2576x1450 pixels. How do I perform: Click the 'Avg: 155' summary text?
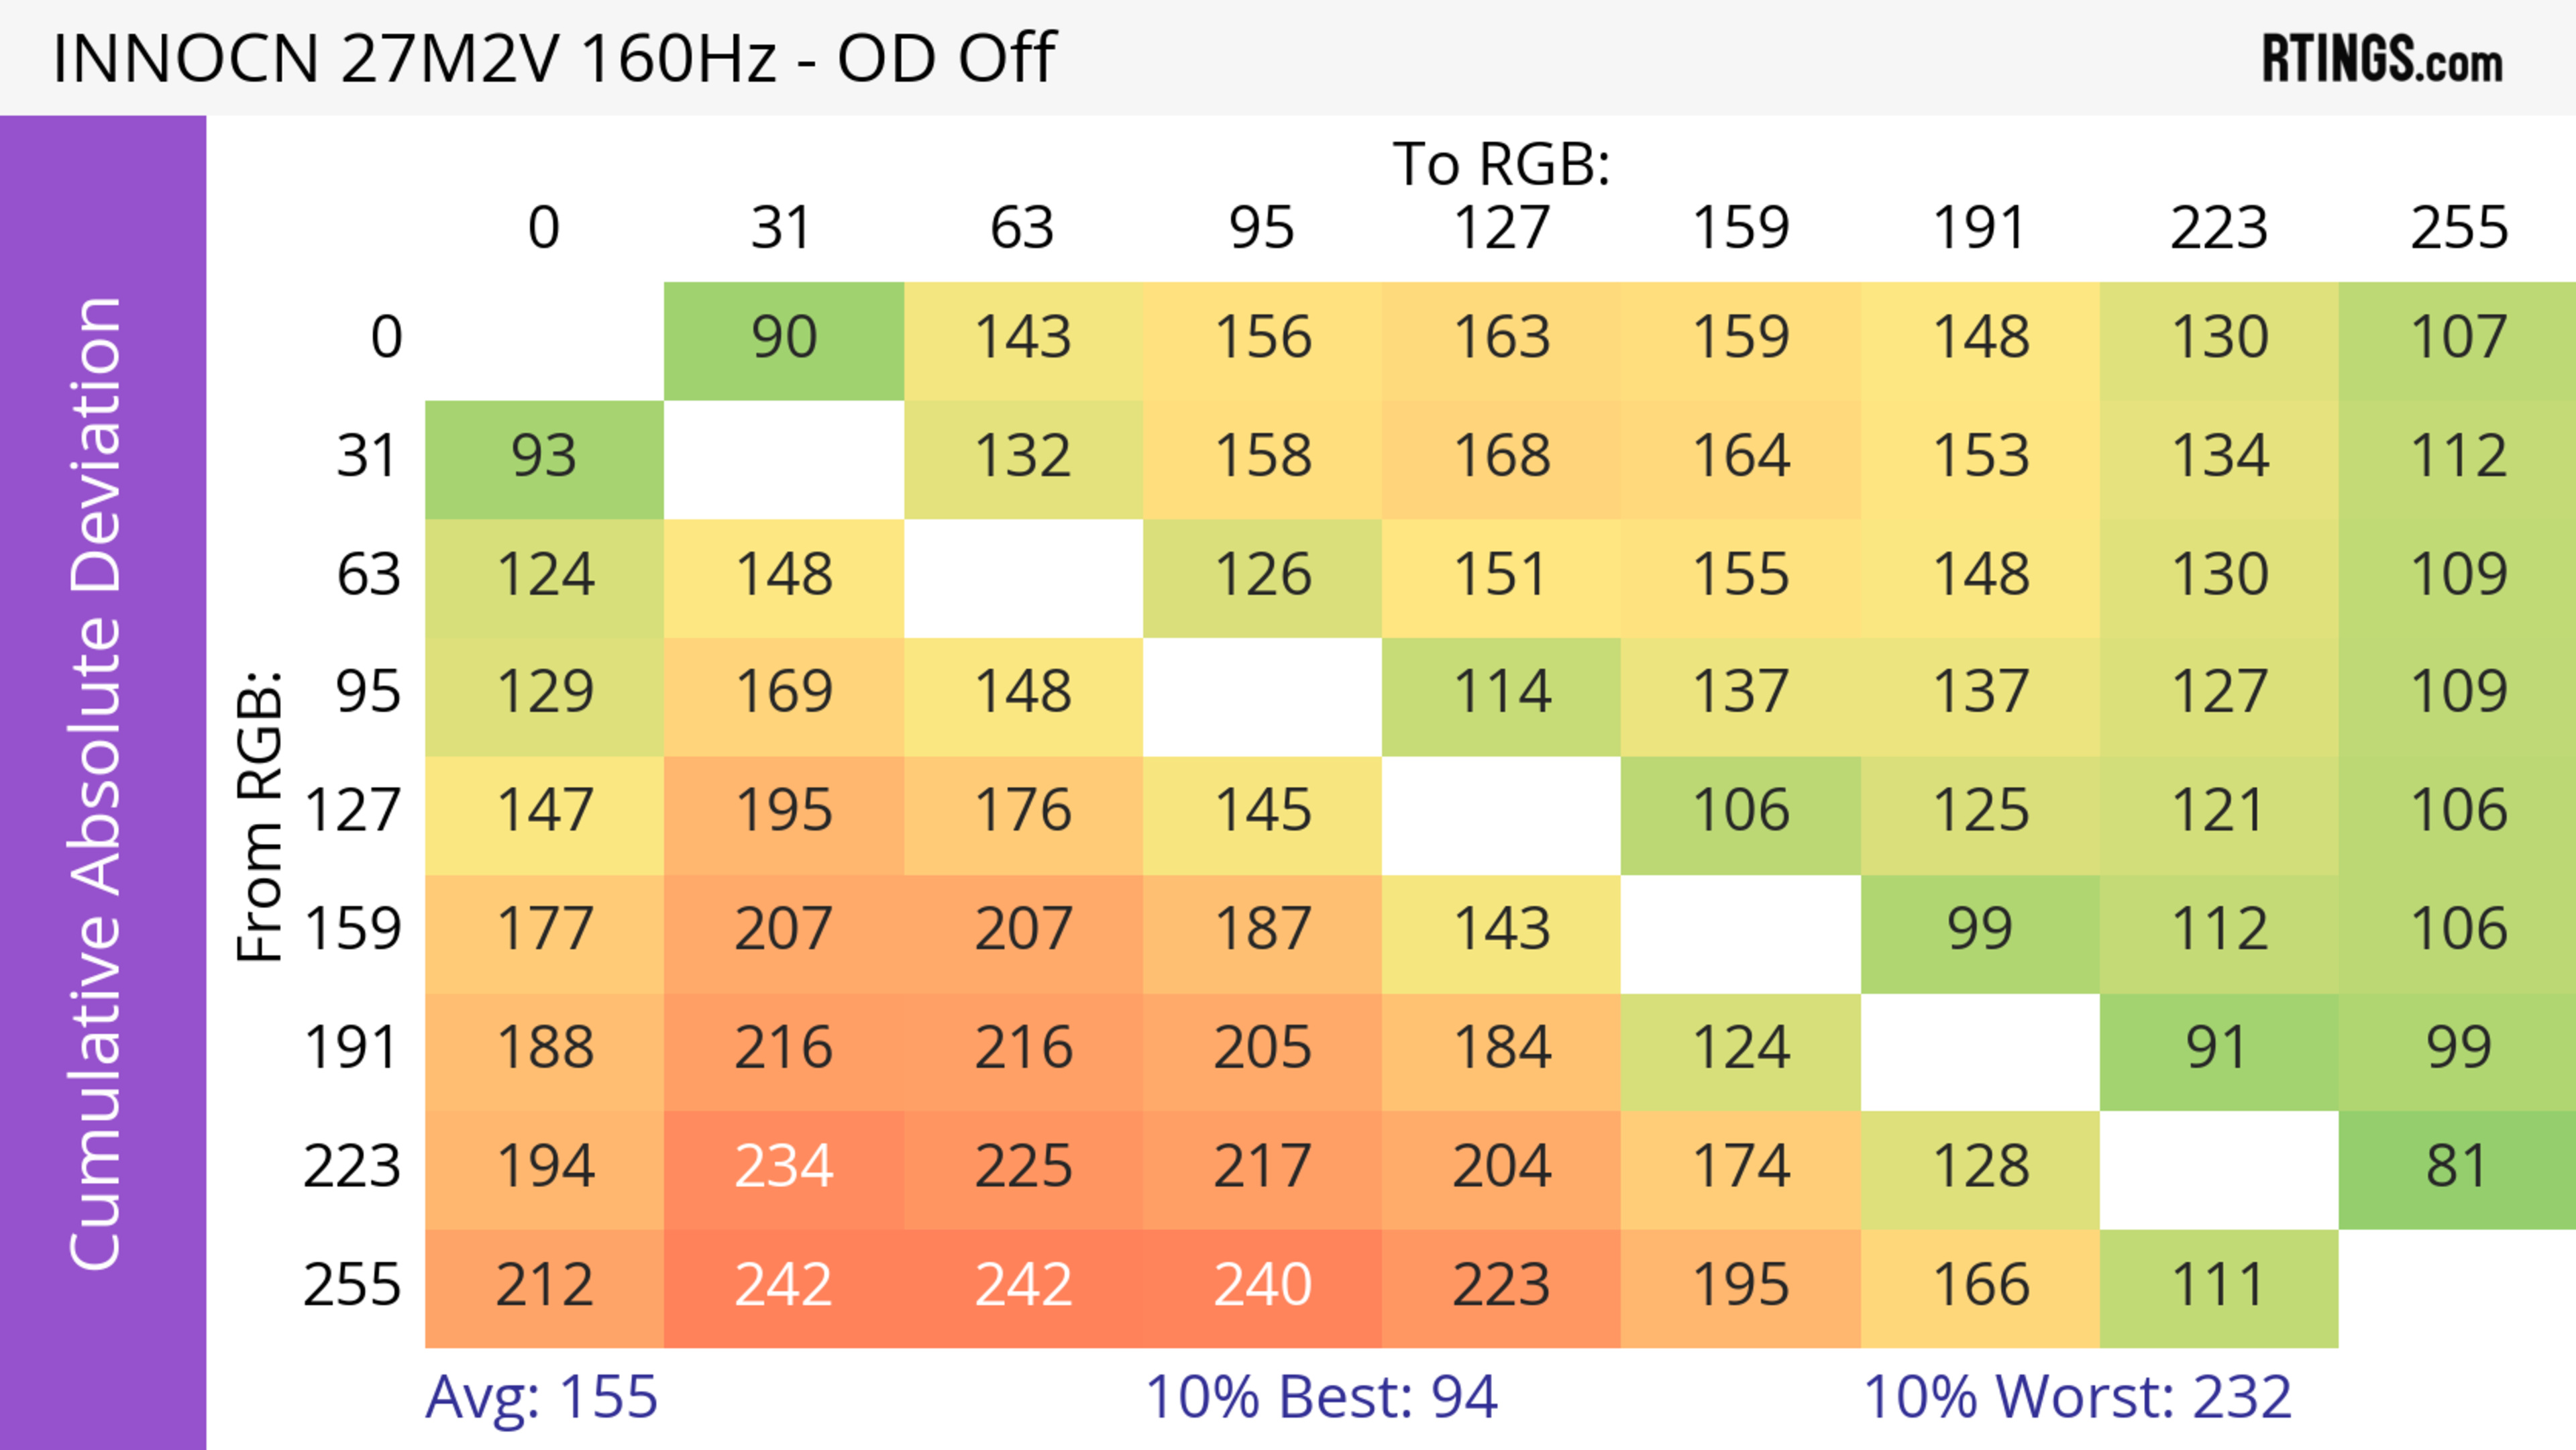click(x=541, y=1396)
